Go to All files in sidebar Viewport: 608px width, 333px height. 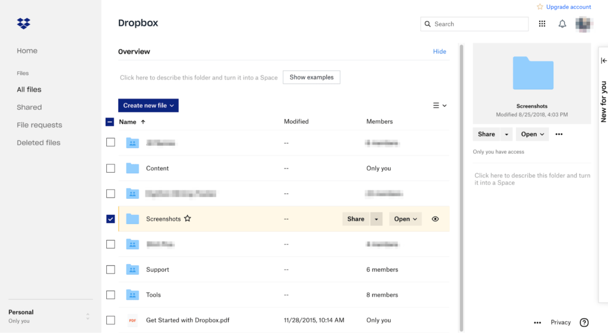(x=29, y=90)
